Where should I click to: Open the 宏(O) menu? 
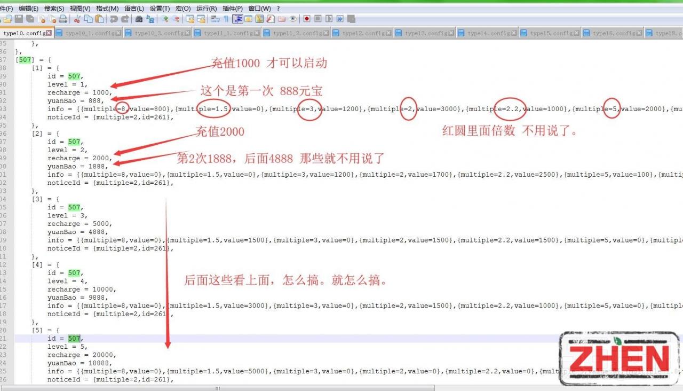point(183,9)
